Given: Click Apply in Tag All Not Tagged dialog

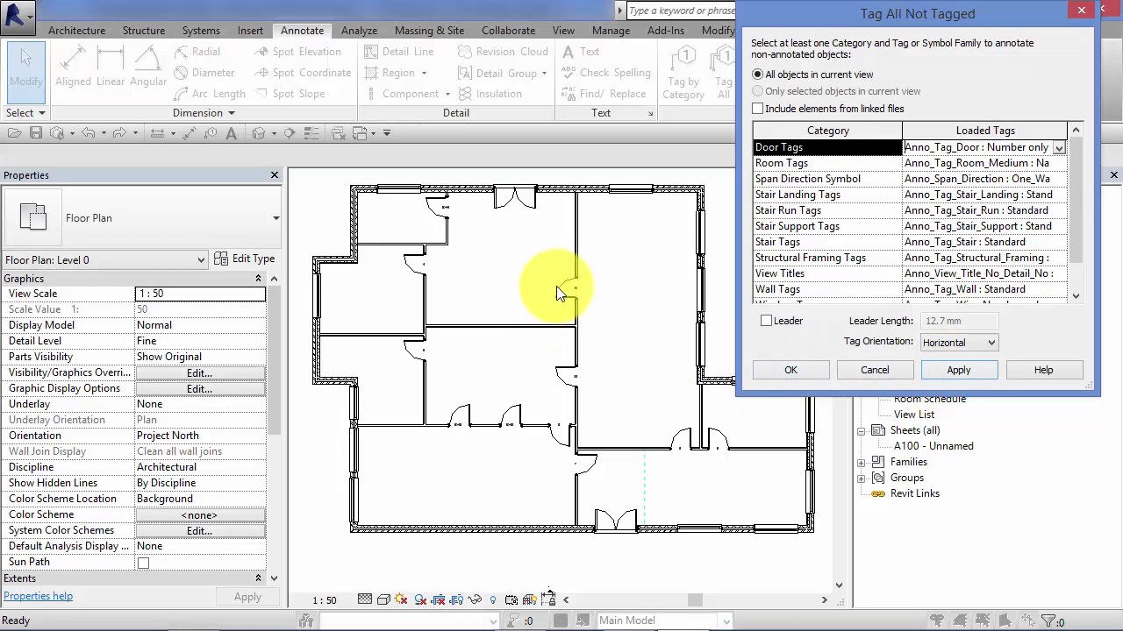Looking at the screenshot, I should tap(959, 370).
